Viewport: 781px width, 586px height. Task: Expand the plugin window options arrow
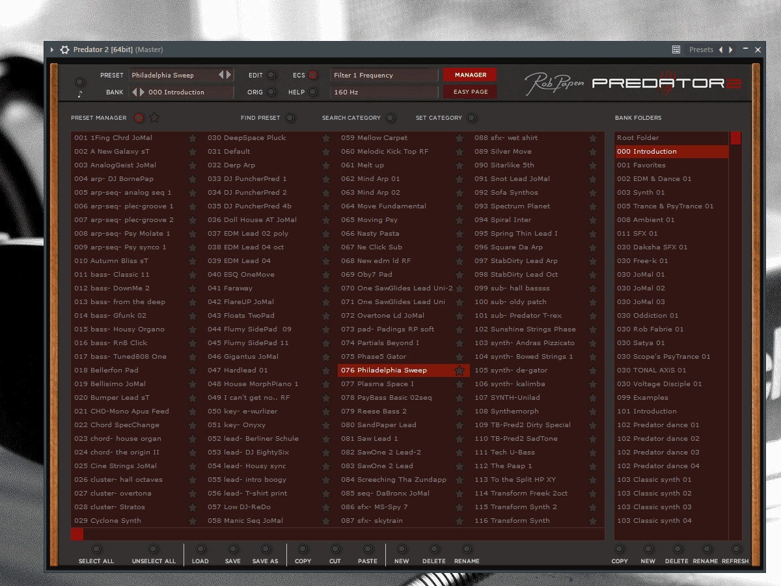[52, 49]
